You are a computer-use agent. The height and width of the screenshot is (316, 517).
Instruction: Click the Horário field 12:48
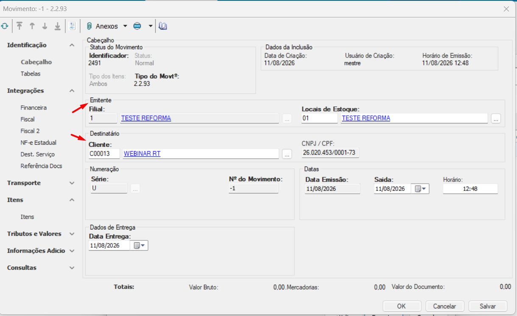(470, 189)
